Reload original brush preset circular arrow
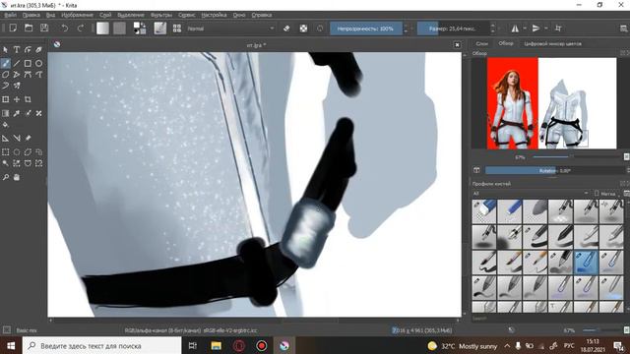The image size is (630, 354). pyautogui.click(x=320, y=29)
